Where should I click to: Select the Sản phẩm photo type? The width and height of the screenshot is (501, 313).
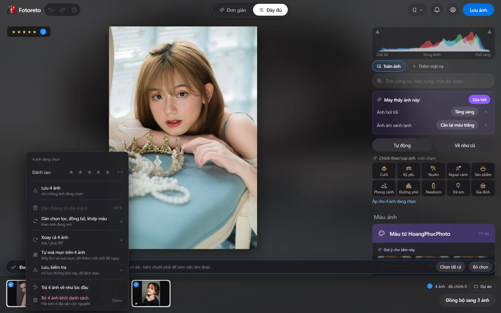(x=483, y=171)
